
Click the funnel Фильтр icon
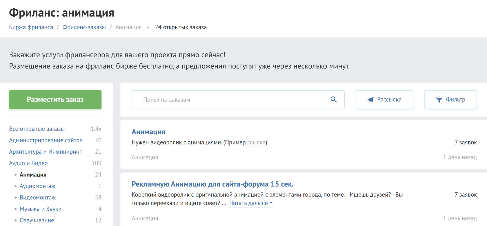(439, 100)
